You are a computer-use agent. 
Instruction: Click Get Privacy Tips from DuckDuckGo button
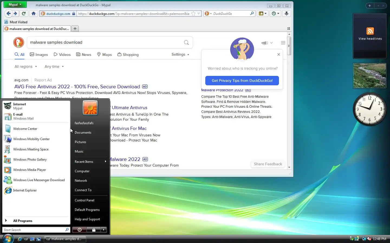pyautogui.click(x=242, y=80)
